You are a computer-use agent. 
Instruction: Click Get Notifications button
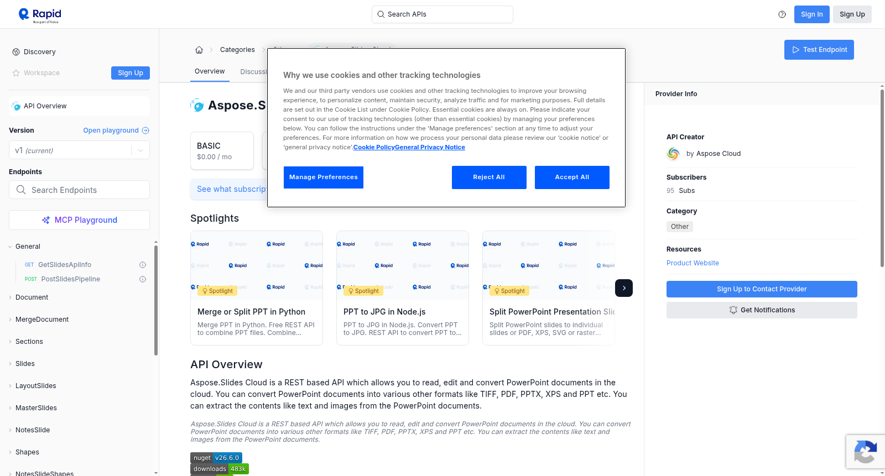(762, 310)
